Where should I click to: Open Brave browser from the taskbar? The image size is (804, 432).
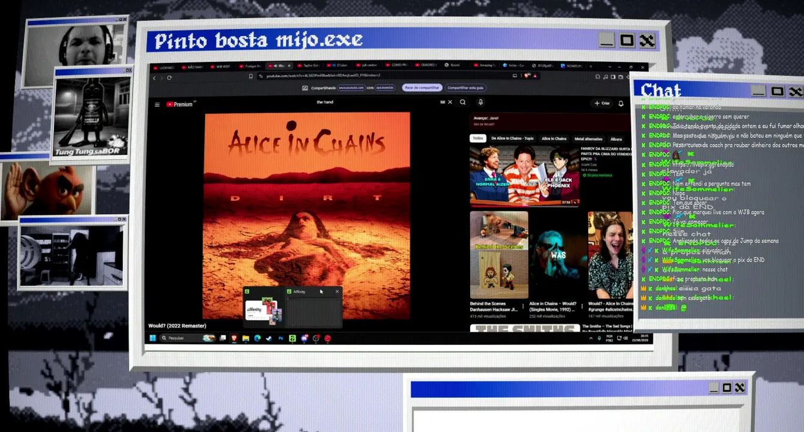(234, 338)
